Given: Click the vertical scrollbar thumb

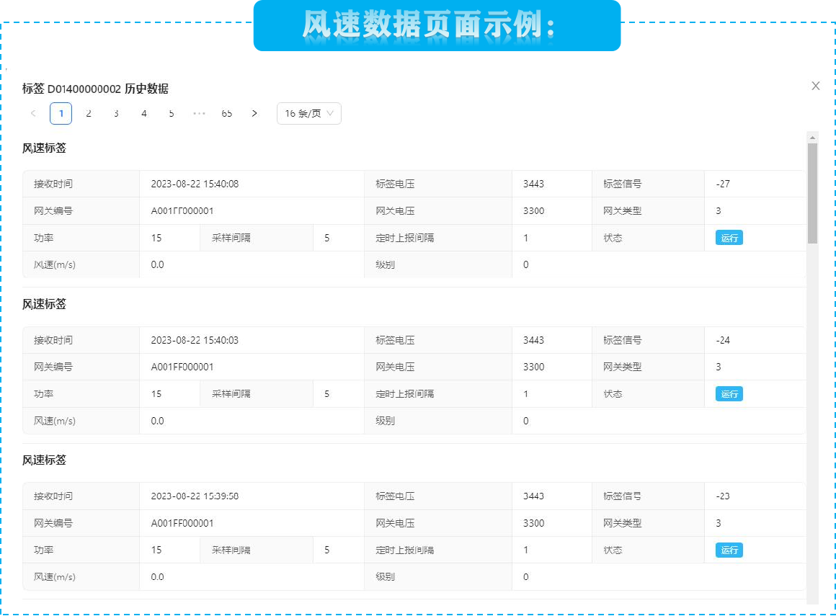Looking at the screenshot, I should point(812,193).
